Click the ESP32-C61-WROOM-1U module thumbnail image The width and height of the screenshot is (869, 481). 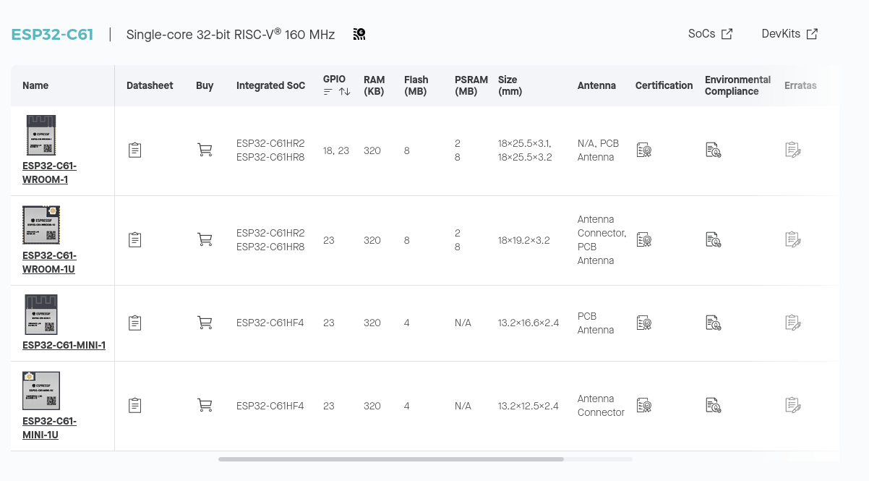coord(41,225)
